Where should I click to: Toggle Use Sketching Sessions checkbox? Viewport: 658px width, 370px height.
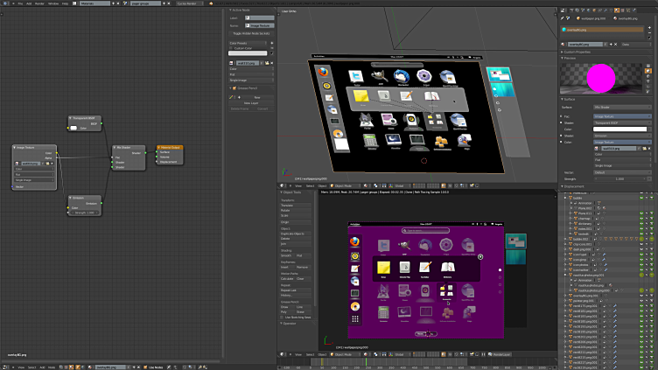283,316
